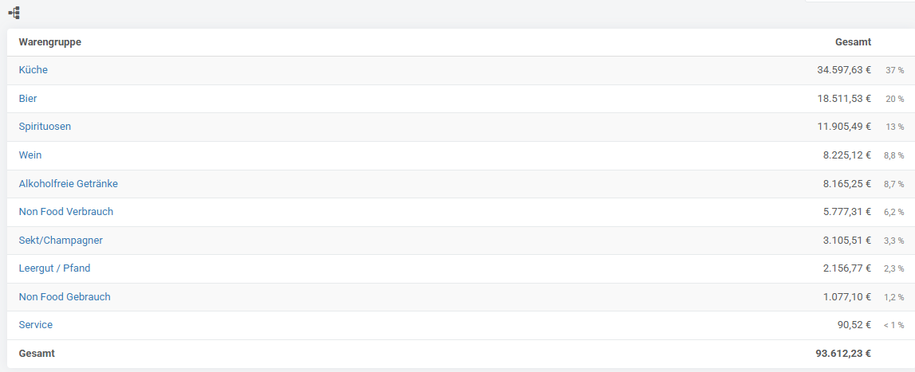Click the Bier amount 18.511,53 €
The image size is (915, 372).
click(844, 99)
